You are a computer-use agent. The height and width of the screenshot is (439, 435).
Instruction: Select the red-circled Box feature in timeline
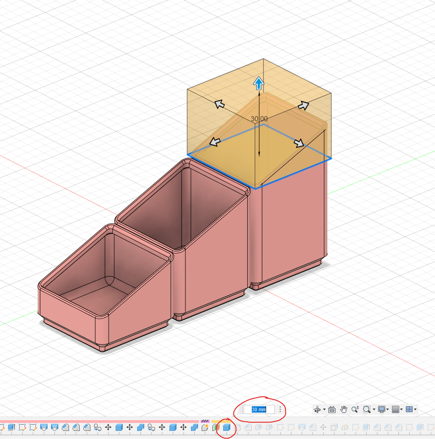tap(227, 427)
